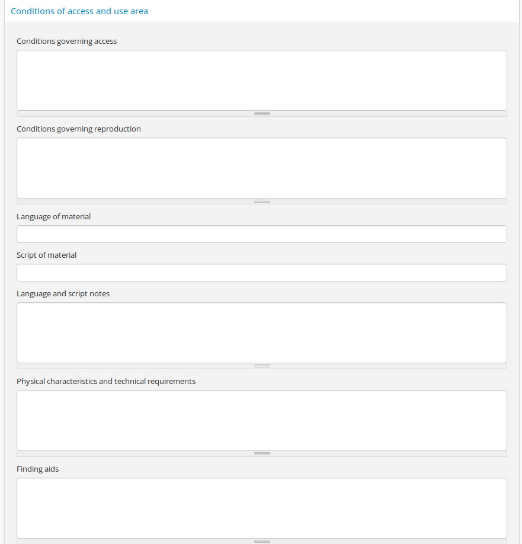Click the "Conditions governing access" field label
The height and width of the screenshot is (544, 522).
tap(66, 41)
